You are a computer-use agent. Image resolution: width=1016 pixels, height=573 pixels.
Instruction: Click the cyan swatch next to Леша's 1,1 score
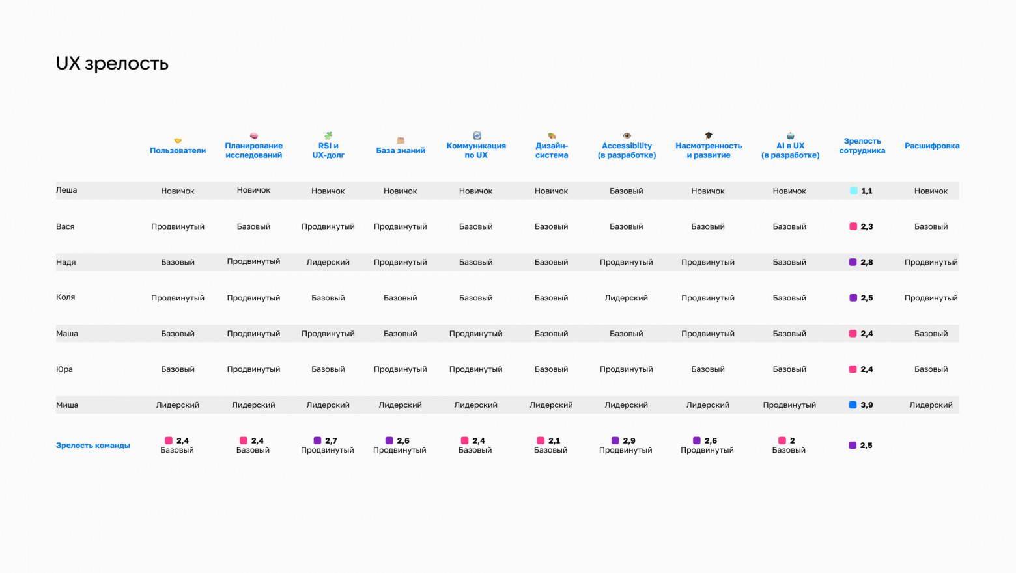pos(853,191)
